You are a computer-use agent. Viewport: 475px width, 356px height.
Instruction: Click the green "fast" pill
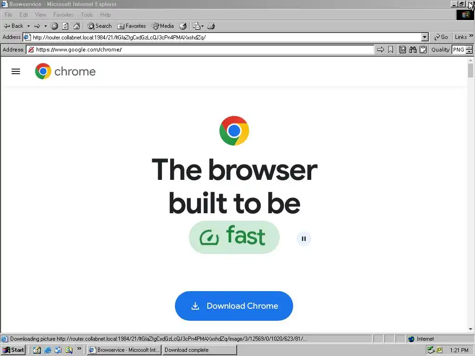coord(234,237)
